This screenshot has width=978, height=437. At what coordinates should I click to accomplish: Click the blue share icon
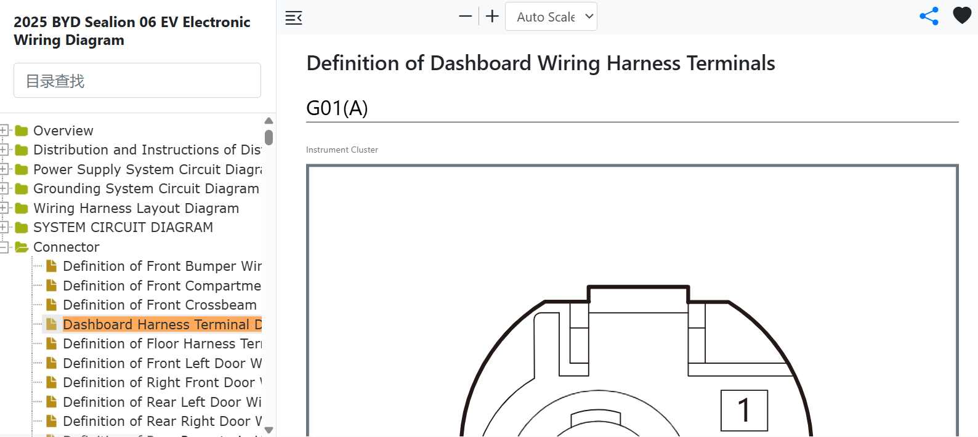929,16
